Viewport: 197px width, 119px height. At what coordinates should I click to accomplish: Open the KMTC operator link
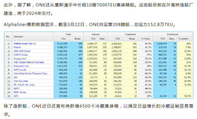coord(17,89)
